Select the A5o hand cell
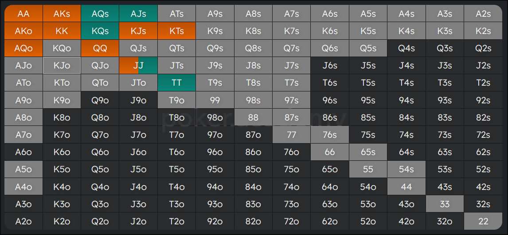Viewport: 508px width, 235px height. 23,169
